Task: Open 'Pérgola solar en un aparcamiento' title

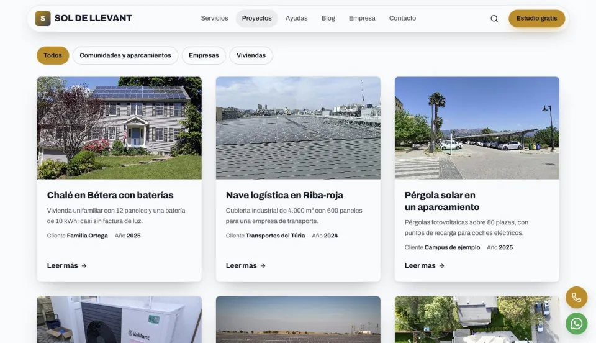Action: click(x=442, y=201)
